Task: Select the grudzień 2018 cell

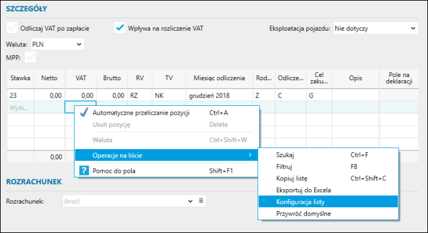Action: [219, 95]
